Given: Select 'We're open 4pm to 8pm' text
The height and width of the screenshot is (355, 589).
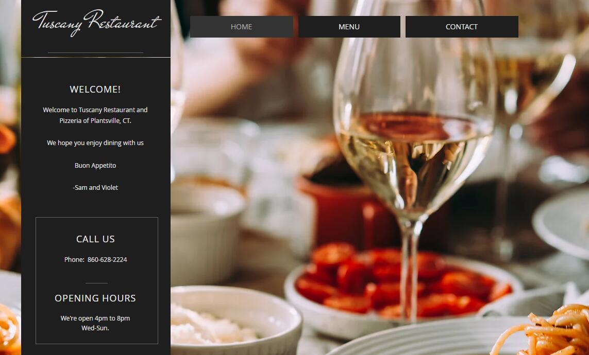Looking at the screenshot, I should pos(95,318).
